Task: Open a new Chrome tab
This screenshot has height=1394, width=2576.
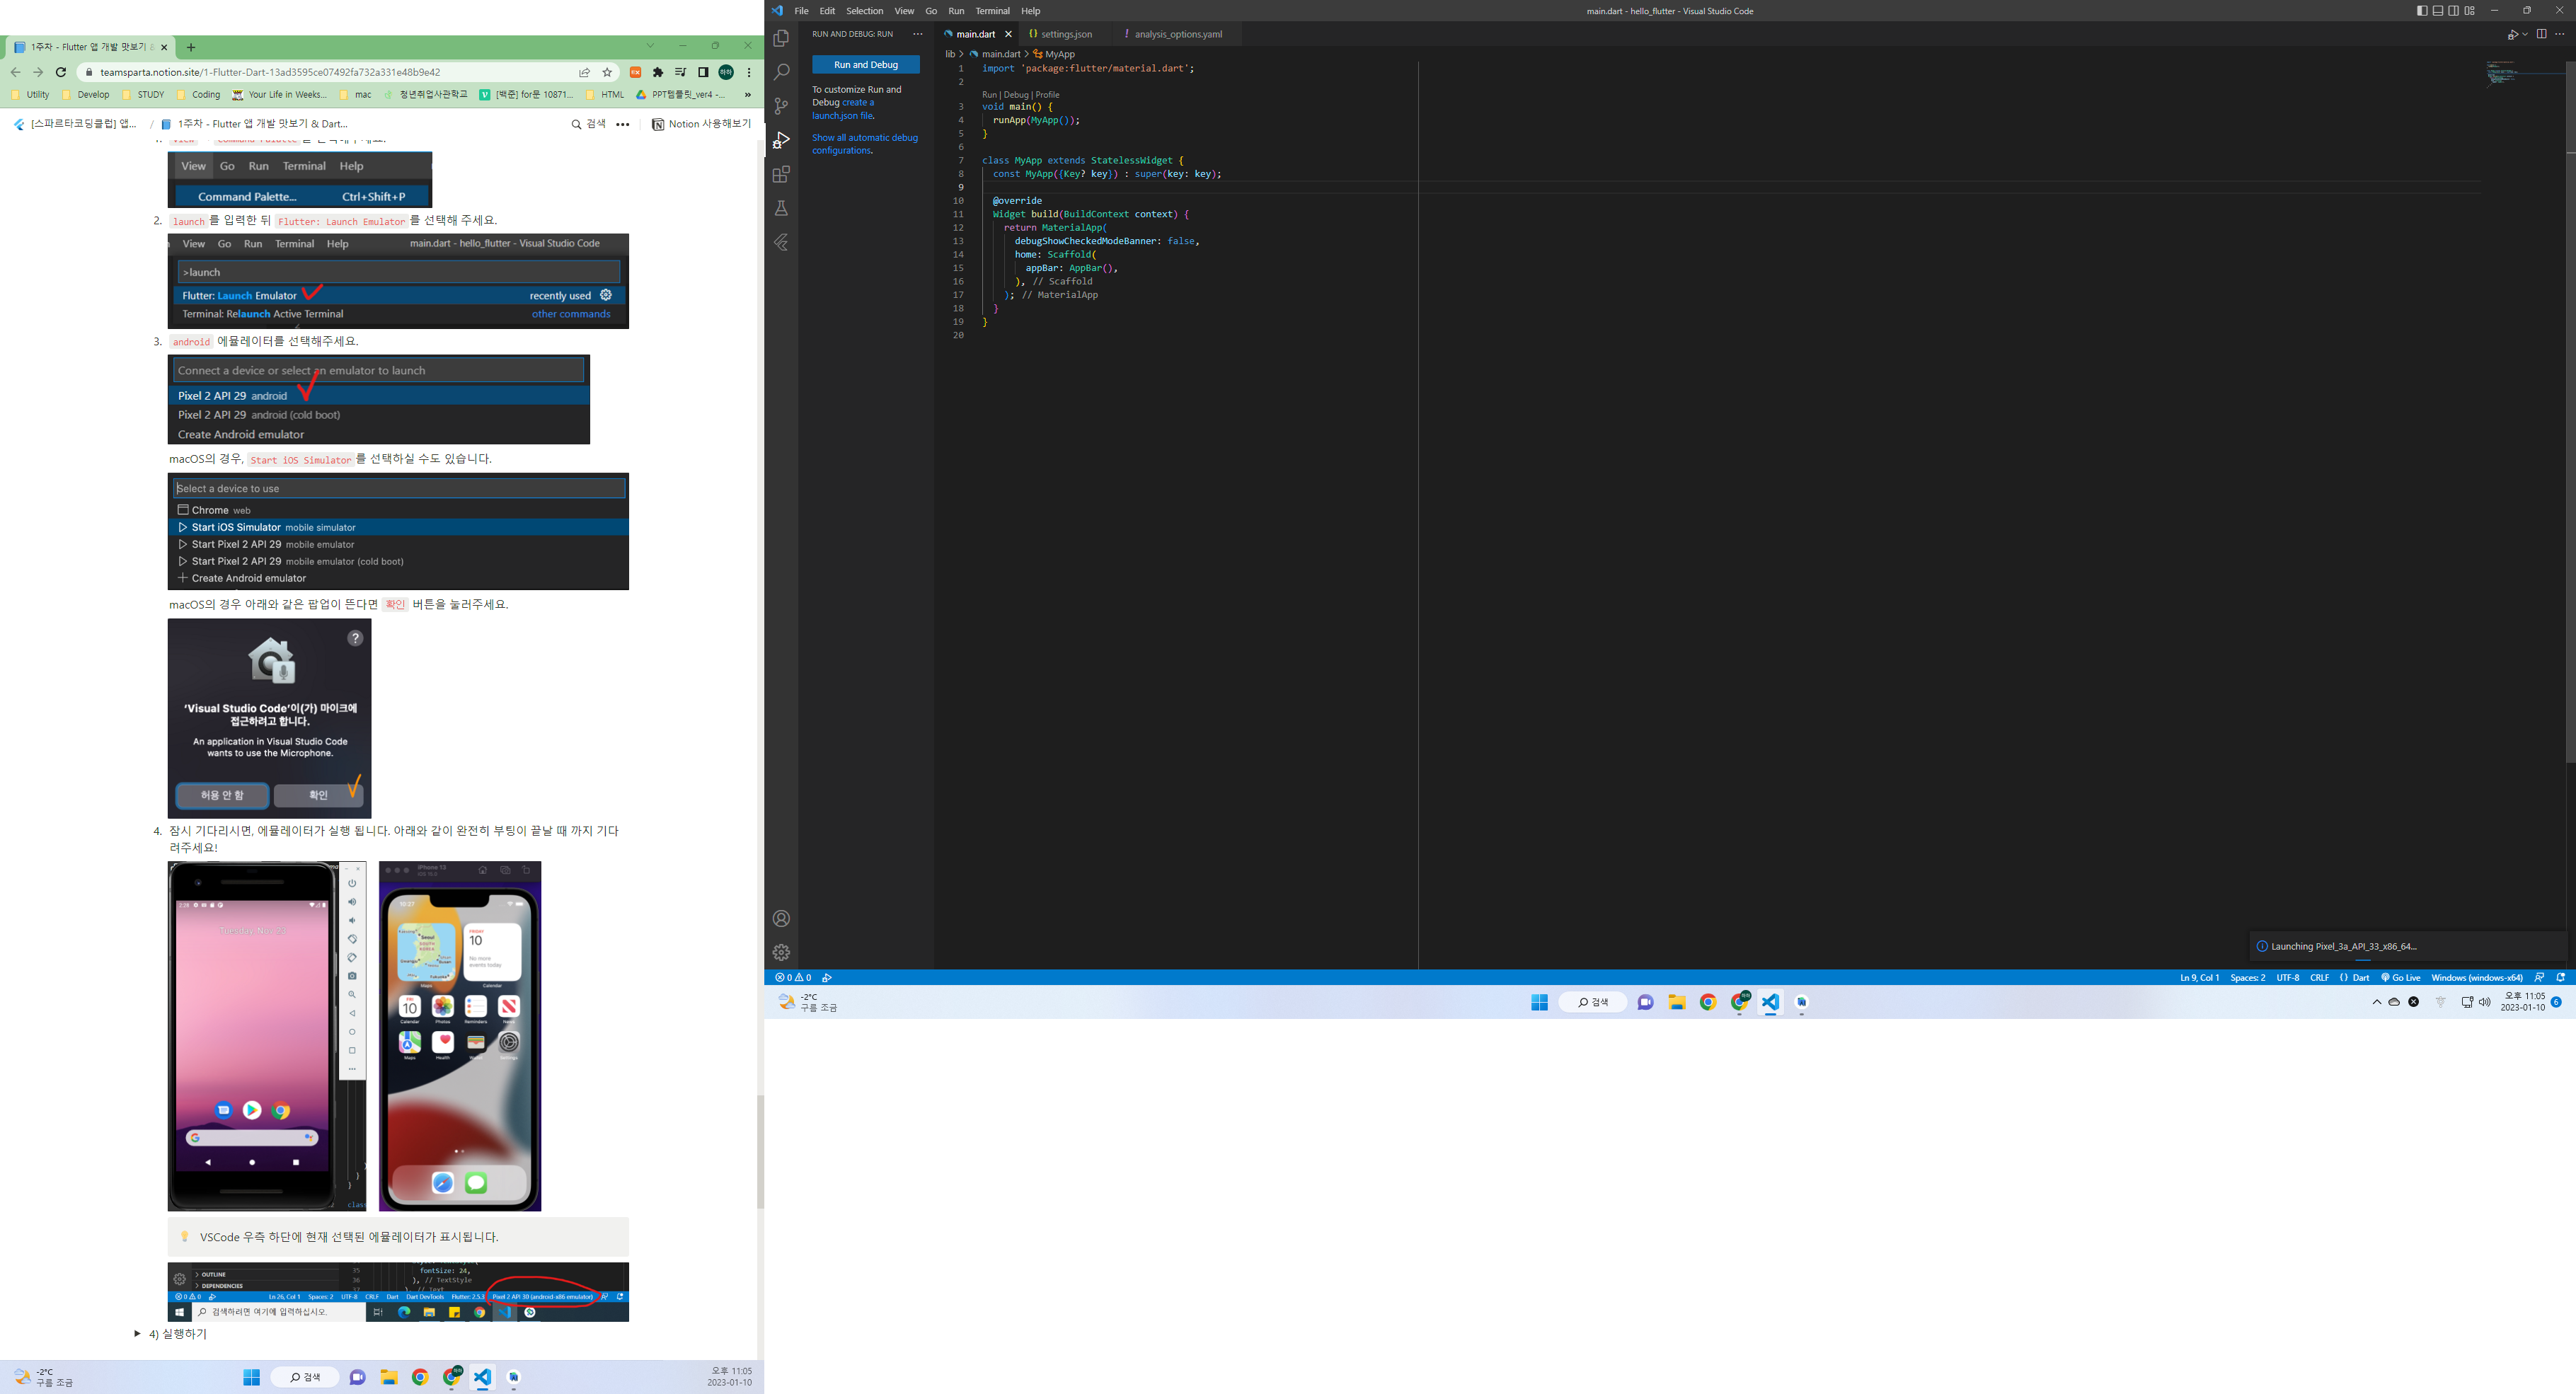Action: (x=191, y=47)
